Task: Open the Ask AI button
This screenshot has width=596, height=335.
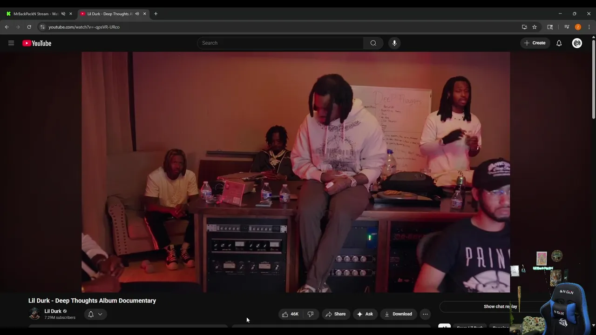Action: 365,314
